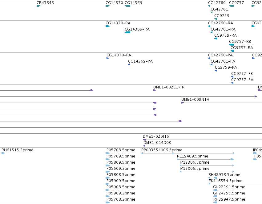Open EST IP05609.3prime

(x=120, y=169)
